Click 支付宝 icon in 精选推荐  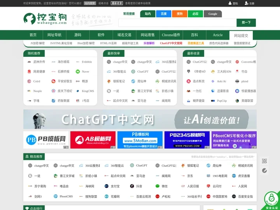(107, 186)
